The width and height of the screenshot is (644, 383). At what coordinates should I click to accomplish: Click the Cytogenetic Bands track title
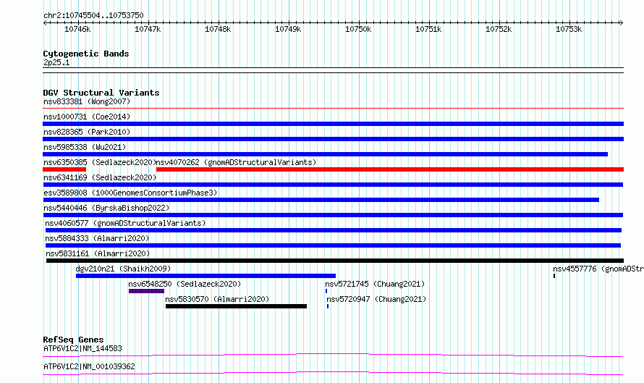tap(86, 54)
